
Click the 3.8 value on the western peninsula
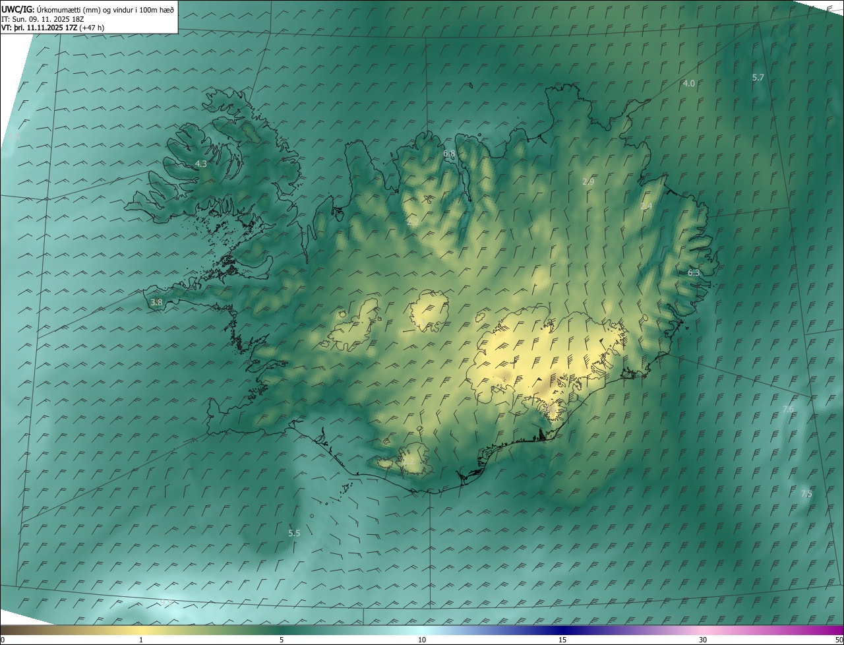[156, 303]
